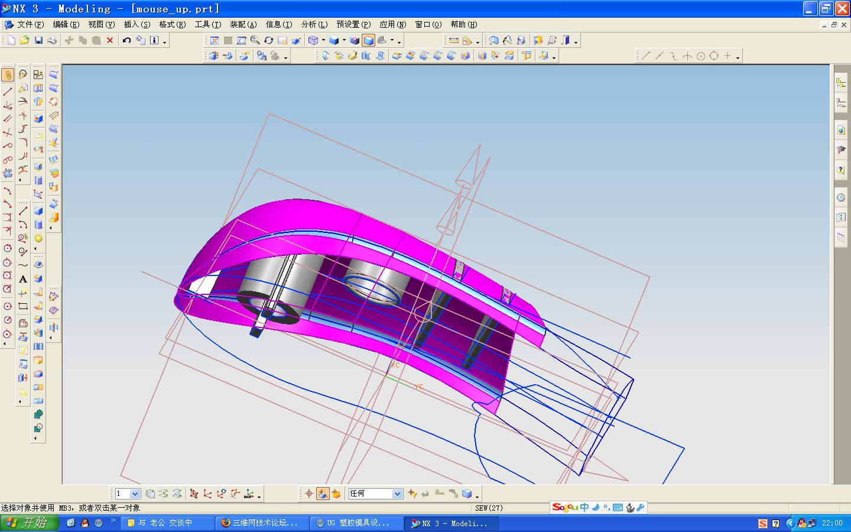The width and height of the screenshot is (851, 532).
Task: Click the Sogou input method logo
Action: (565, 507)
